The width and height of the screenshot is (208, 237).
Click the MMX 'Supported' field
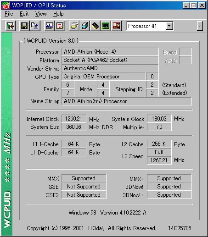[84, 178]
